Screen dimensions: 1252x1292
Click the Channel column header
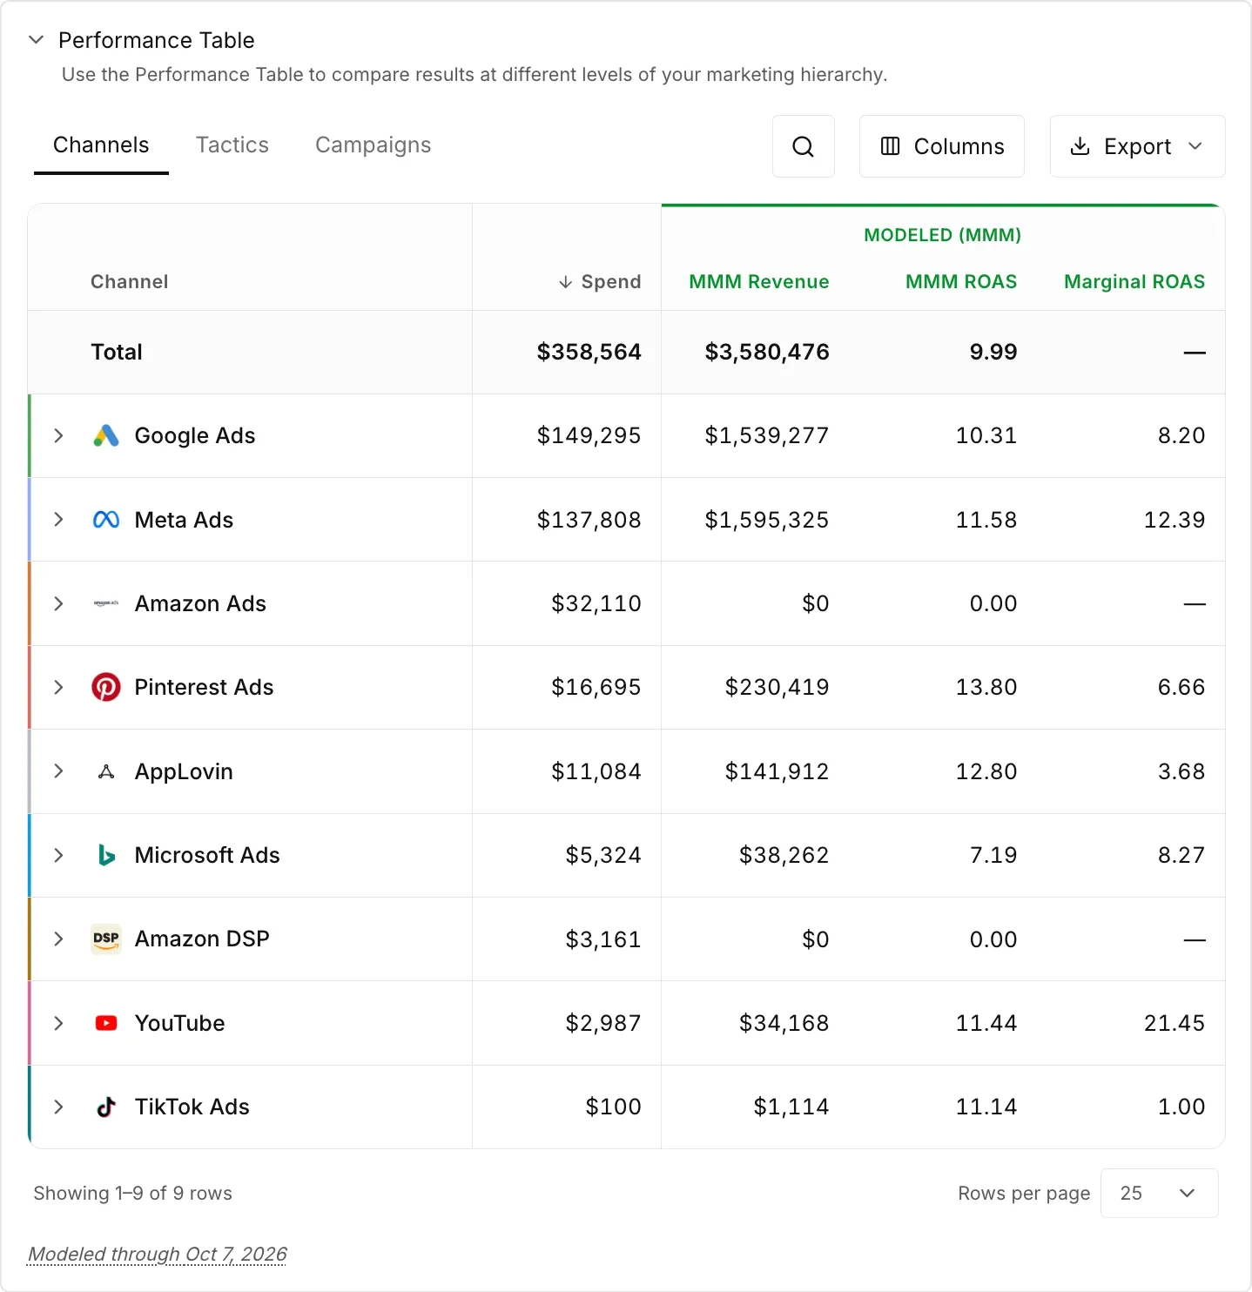point(130,282)
